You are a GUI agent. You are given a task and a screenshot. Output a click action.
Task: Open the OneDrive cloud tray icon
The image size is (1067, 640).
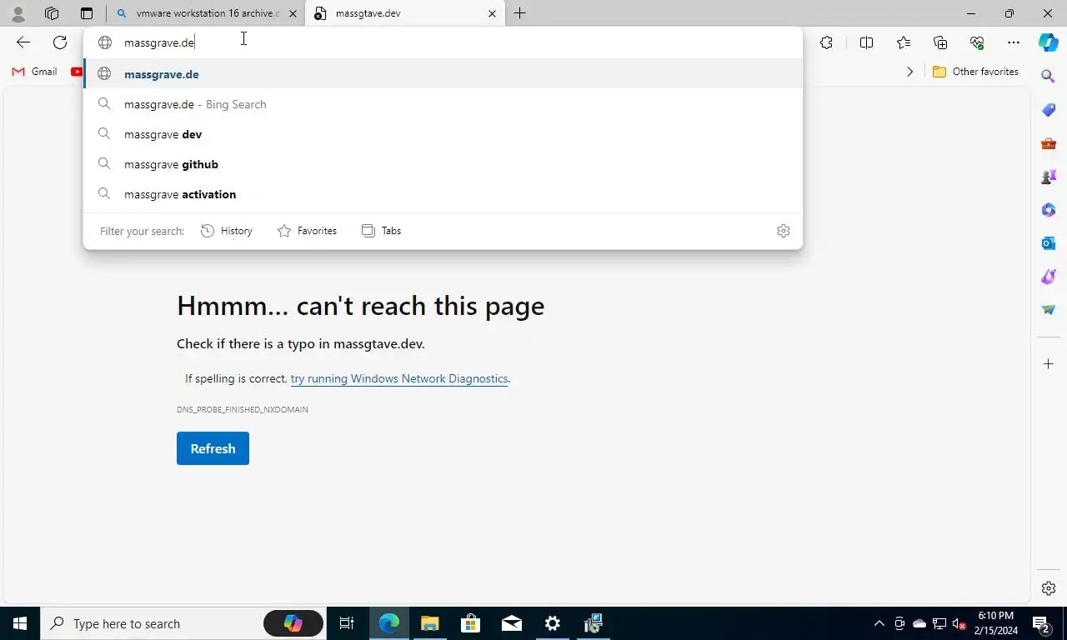[x=919, y=623]
